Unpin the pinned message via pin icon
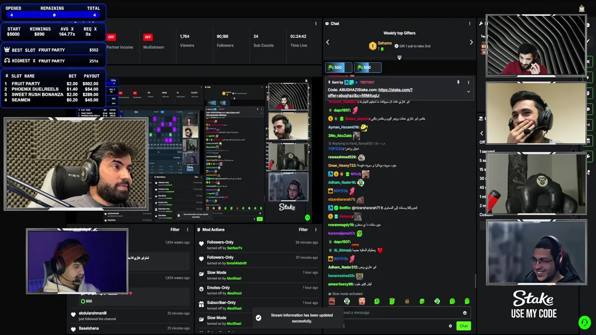 click(458, 82)
